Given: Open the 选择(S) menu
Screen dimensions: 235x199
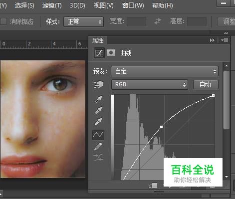Looking at the screenshot, I should coord(24,5).
